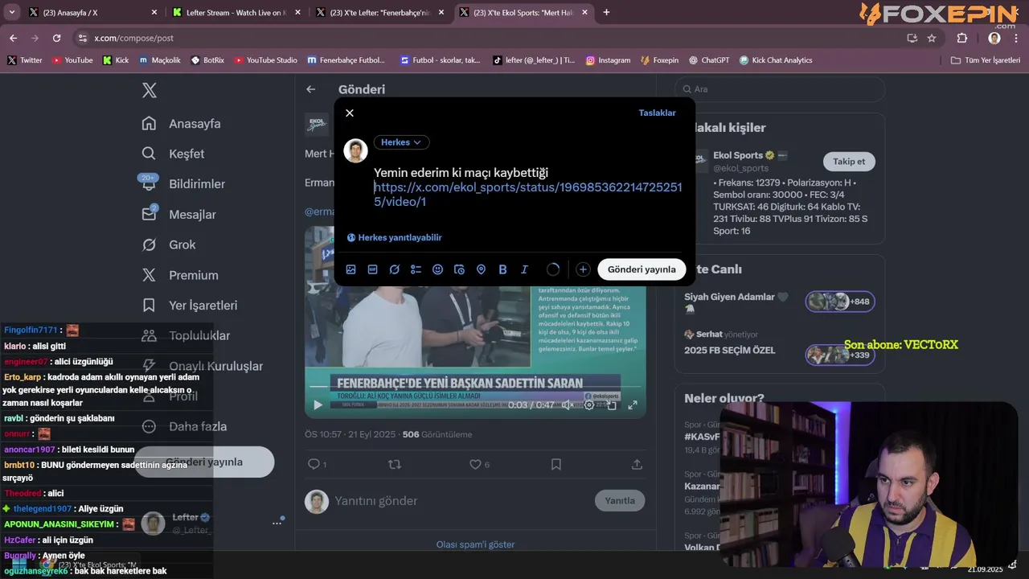The image size is (1029, 579).
Task: Click the Grok enhance icon in composer
Action: [x=394, y=269]
